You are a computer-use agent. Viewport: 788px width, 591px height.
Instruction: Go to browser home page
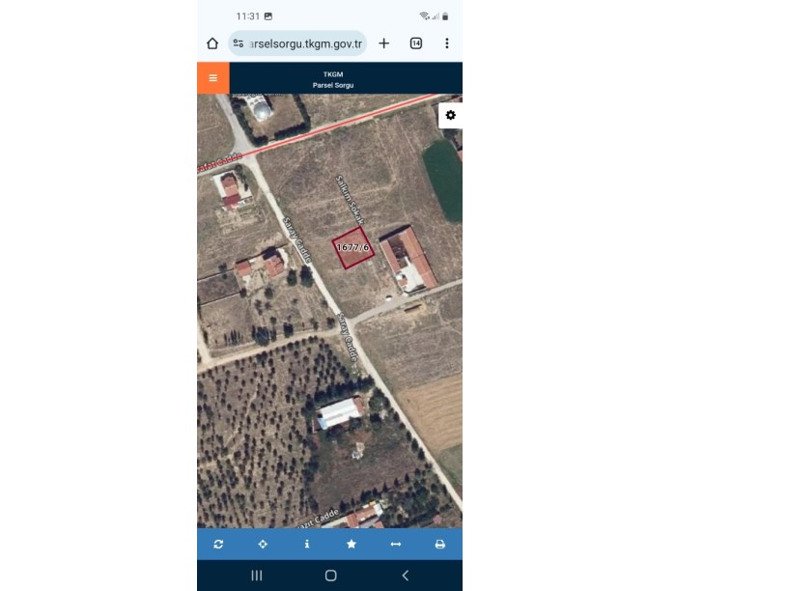(x=212, y=43)
